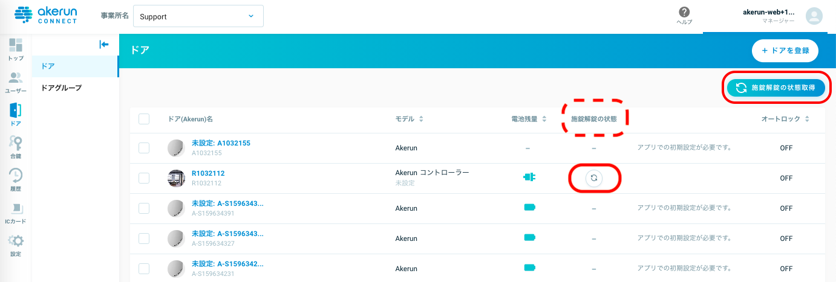Click thumbnail of door A1032155
Image resolution: width=836 pixels, height=282 pixels.
(x=176, y=148)
